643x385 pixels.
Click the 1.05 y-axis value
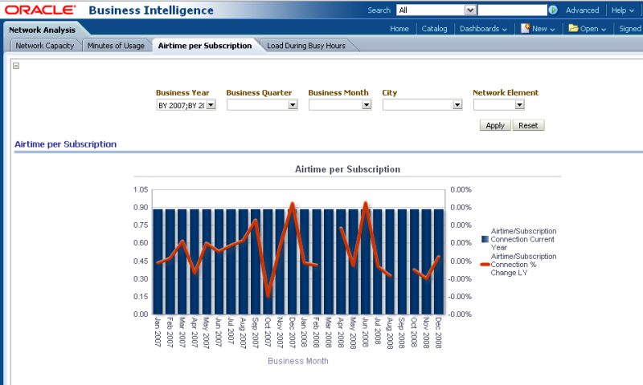(141, 190)
